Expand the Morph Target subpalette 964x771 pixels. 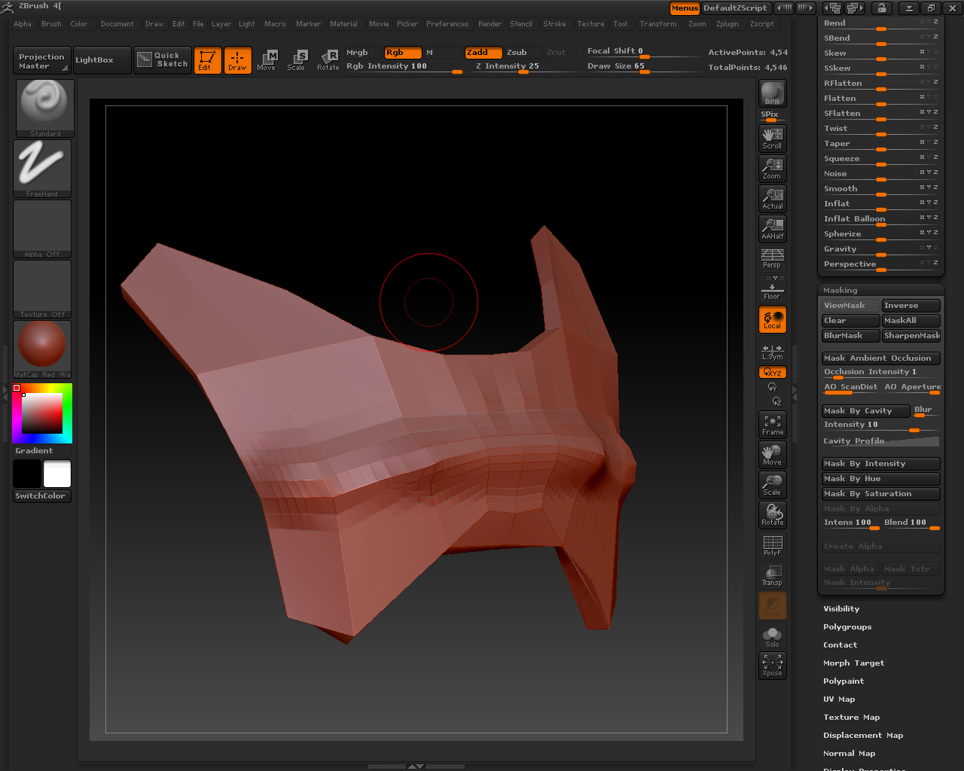(x=854, y=663)
